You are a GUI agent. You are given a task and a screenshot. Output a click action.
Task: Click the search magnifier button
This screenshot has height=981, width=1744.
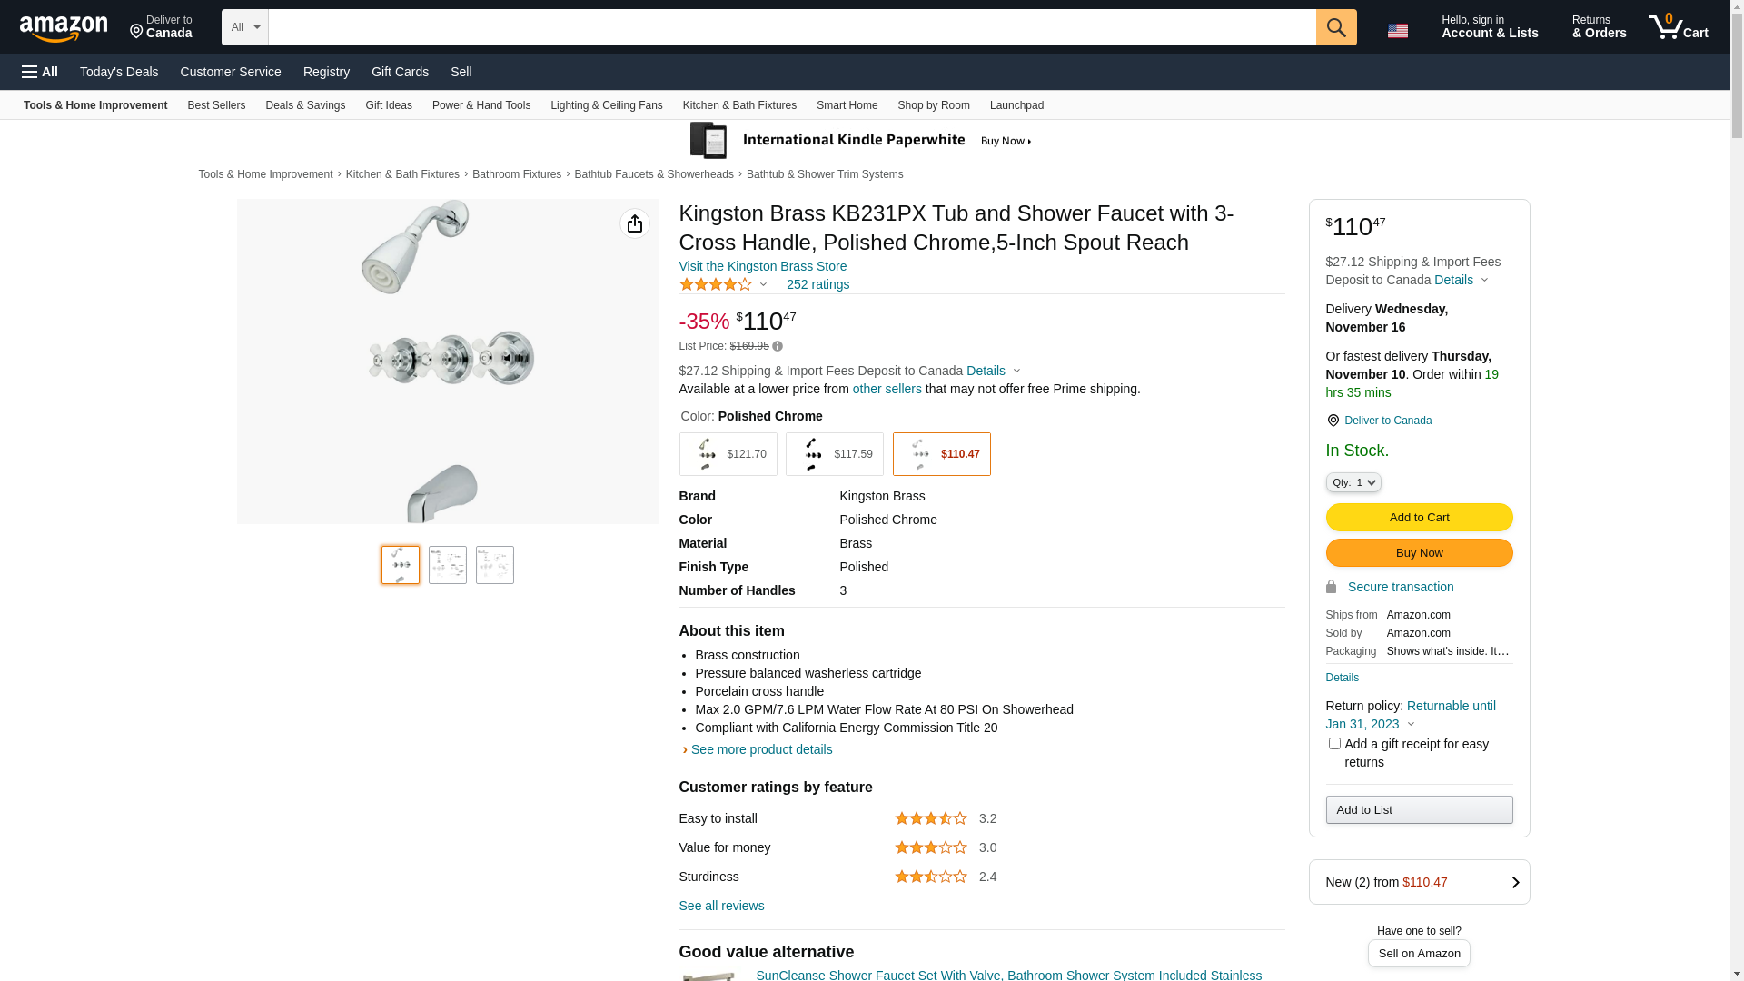[x=1336, y=27]
